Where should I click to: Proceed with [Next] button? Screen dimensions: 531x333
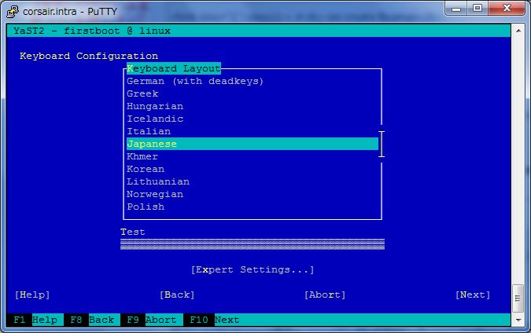(473, 295)
